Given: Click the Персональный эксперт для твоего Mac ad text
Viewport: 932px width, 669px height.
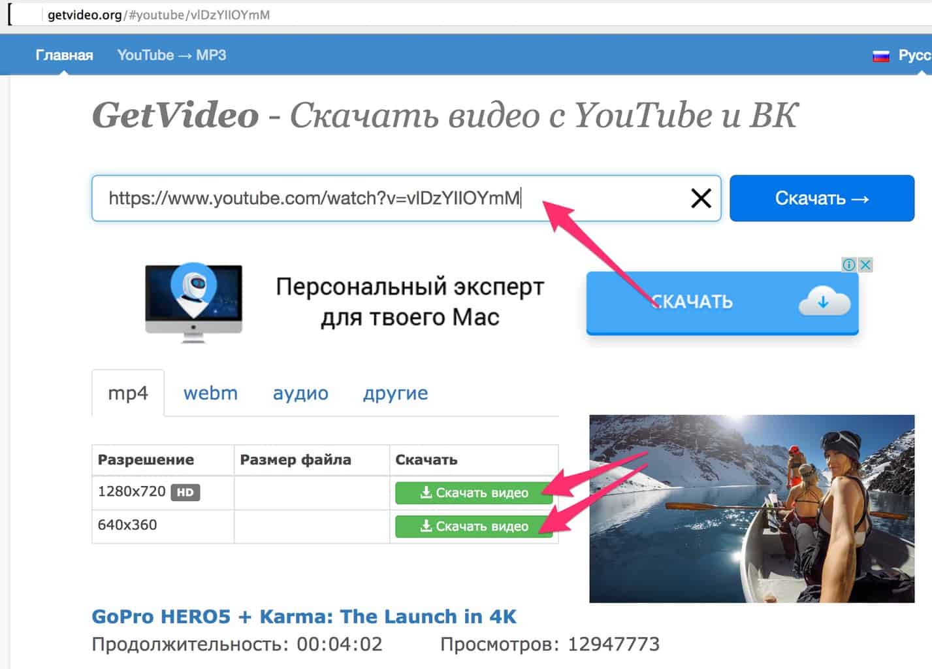Looking at the screenshot, I should (410, 302).
